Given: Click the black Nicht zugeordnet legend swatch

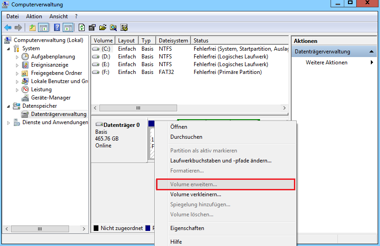Looking at the screenshot, I should 96,228.
